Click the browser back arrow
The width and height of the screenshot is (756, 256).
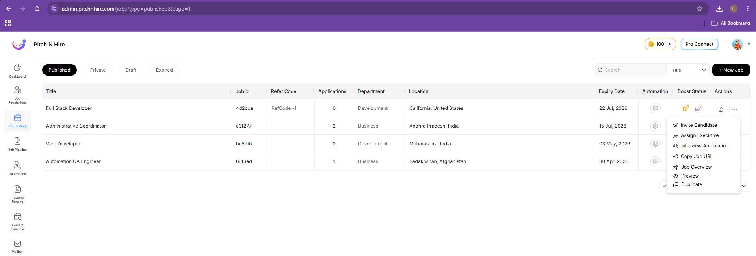coord(9,9)
